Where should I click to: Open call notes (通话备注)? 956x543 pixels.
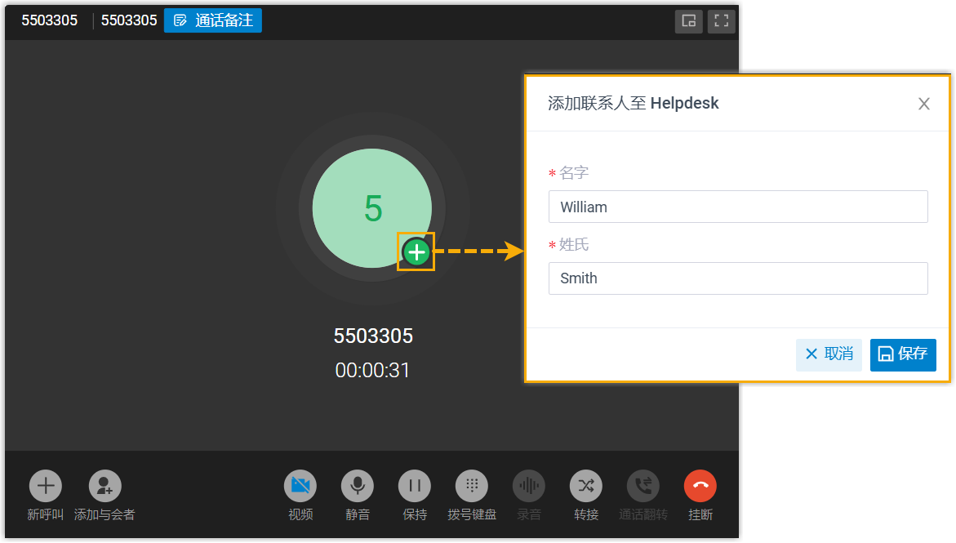point(213,20)
